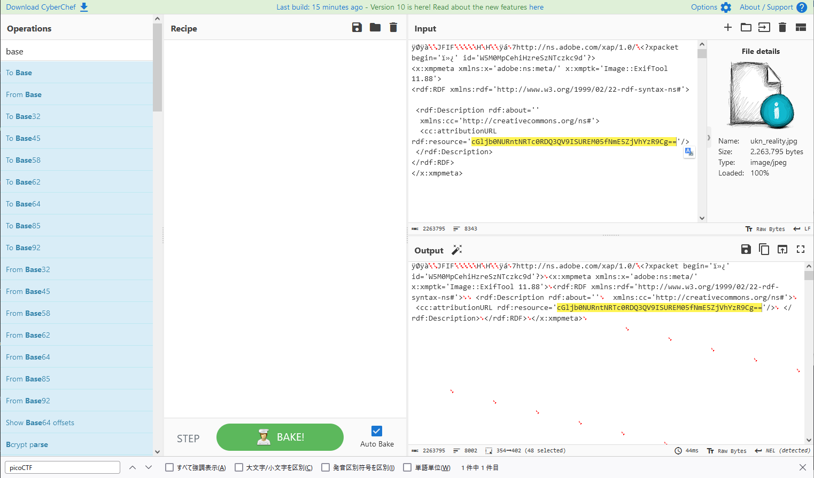Select the To Base operation
The width and height of the screenshot is (814, 478).
(76, 73)
